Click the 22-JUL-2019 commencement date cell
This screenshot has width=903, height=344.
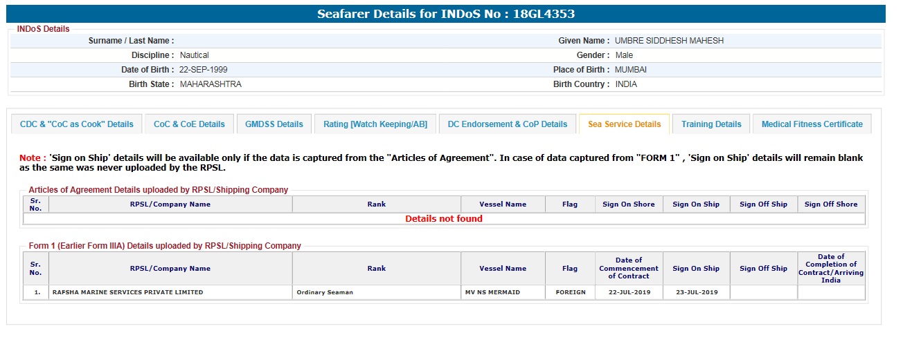(x=628, y=292)
